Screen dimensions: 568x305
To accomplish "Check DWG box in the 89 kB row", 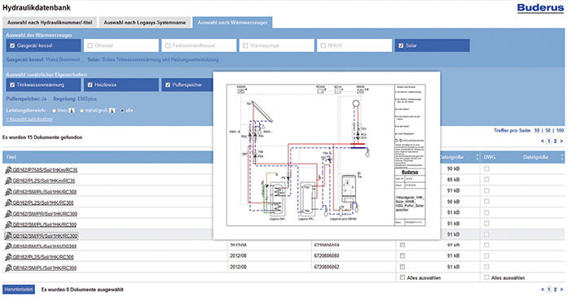I will coord(487,180).
